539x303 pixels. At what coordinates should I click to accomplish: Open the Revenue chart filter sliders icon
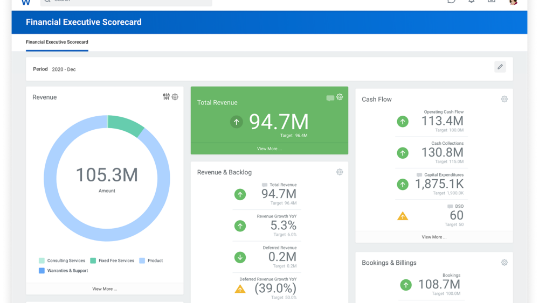(166, 97)
